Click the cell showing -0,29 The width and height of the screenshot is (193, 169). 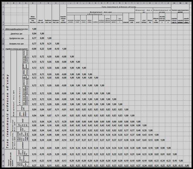[63, 125]
